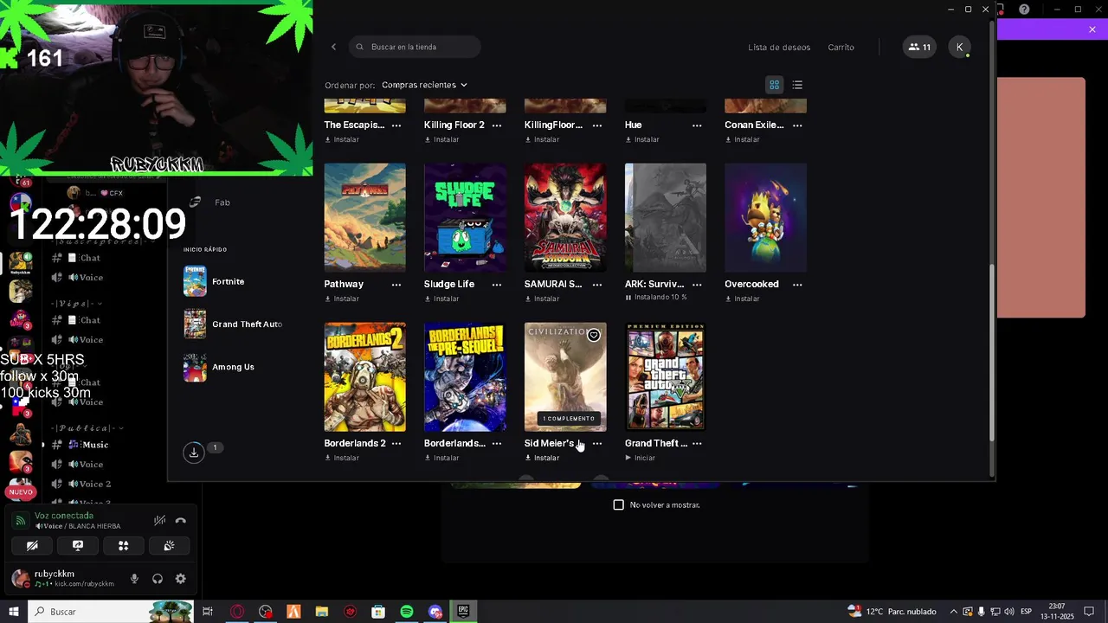Image resolution: width=1108 pixels, height=623 pixels.
Task: Close the purple banner in background window
Action: coord(1092,29)
